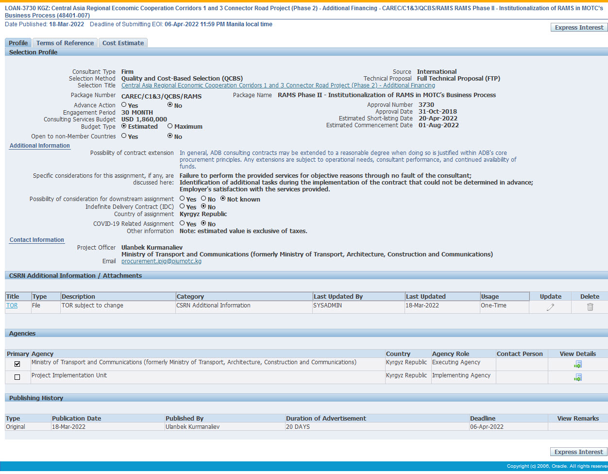
Task: Click bottom Express Interest button
Action: (579, 452)
